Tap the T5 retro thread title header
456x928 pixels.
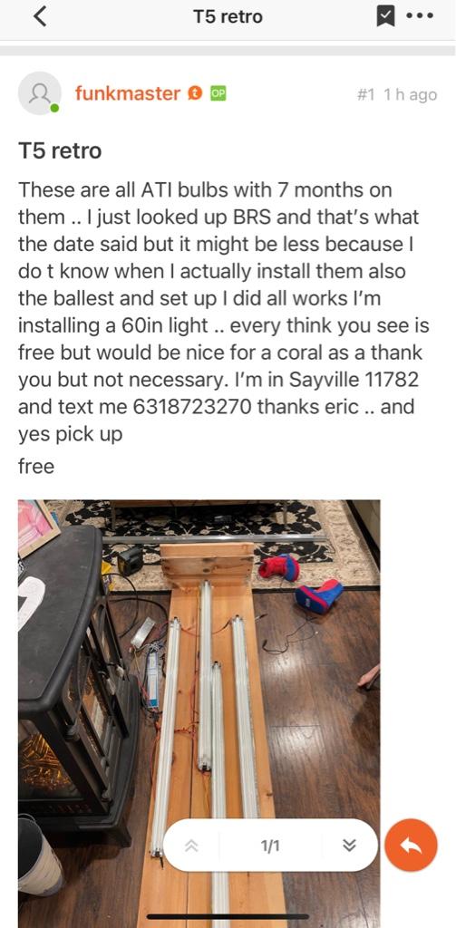(228, 16)
